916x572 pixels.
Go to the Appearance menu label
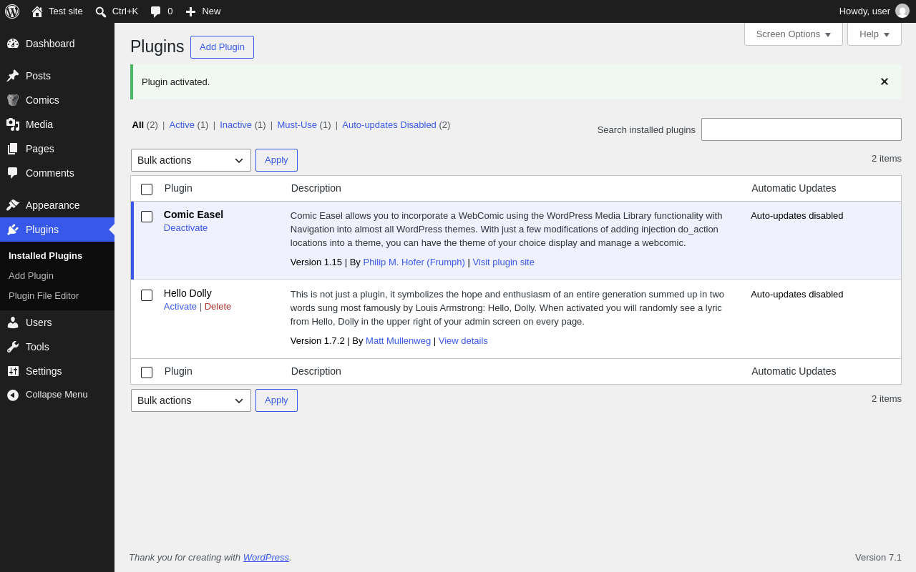coord(53,205)
